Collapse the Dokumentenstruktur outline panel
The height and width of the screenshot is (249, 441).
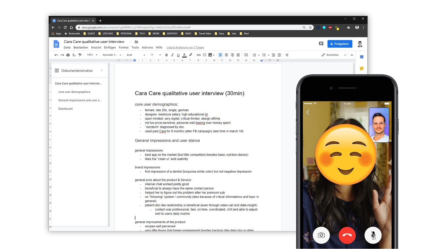click(x=102, y=70)
